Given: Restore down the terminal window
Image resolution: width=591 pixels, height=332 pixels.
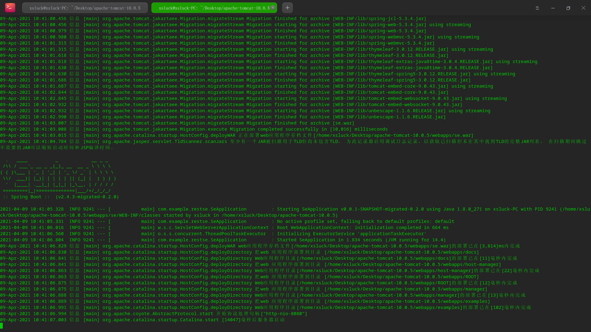Looking at the screenshot, I should coord(568,8).
